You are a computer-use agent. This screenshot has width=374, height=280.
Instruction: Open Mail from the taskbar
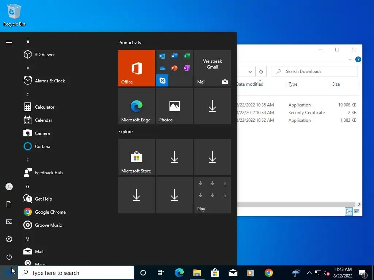(x=233, y=273)
